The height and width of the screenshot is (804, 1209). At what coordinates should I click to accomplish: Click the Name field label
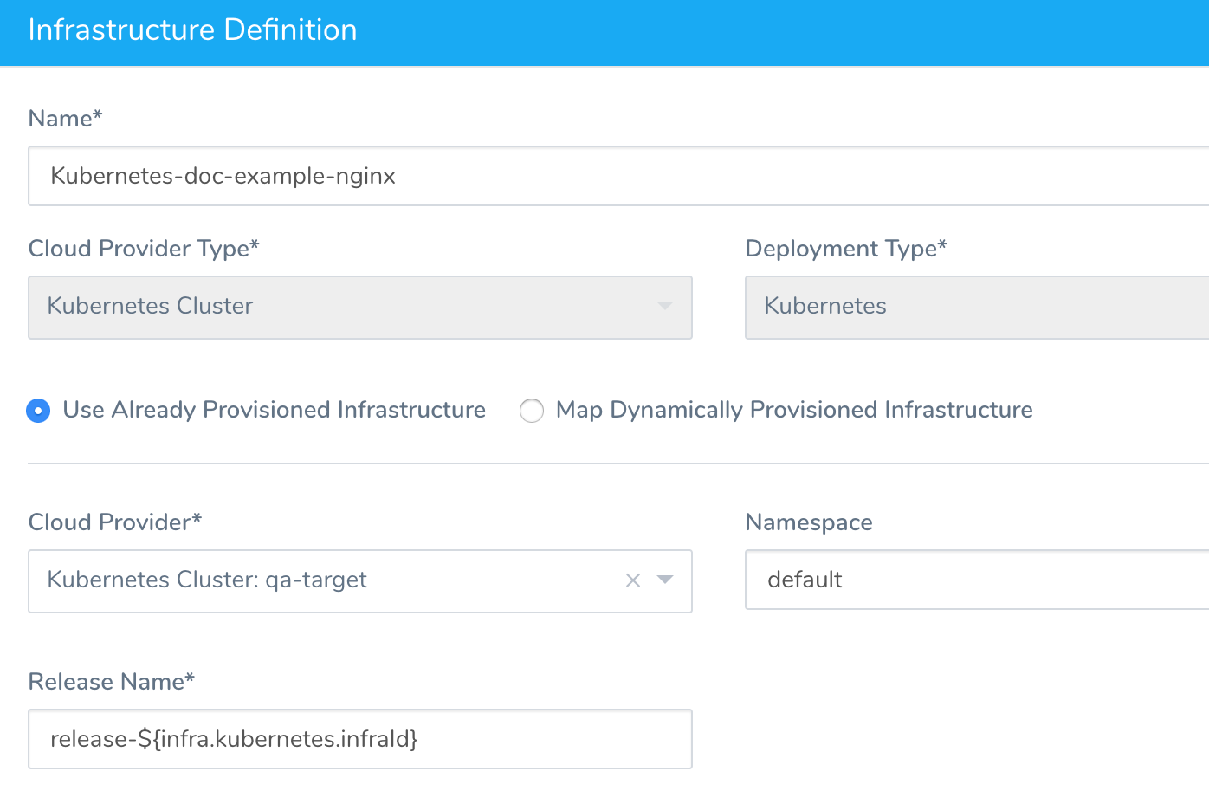pos(66,119)
